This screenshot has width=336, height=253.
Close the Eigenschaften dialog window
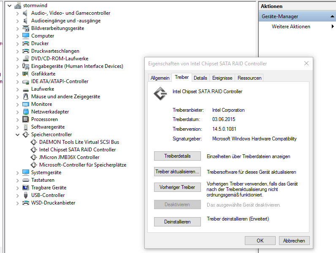click(x=306, y=63)
